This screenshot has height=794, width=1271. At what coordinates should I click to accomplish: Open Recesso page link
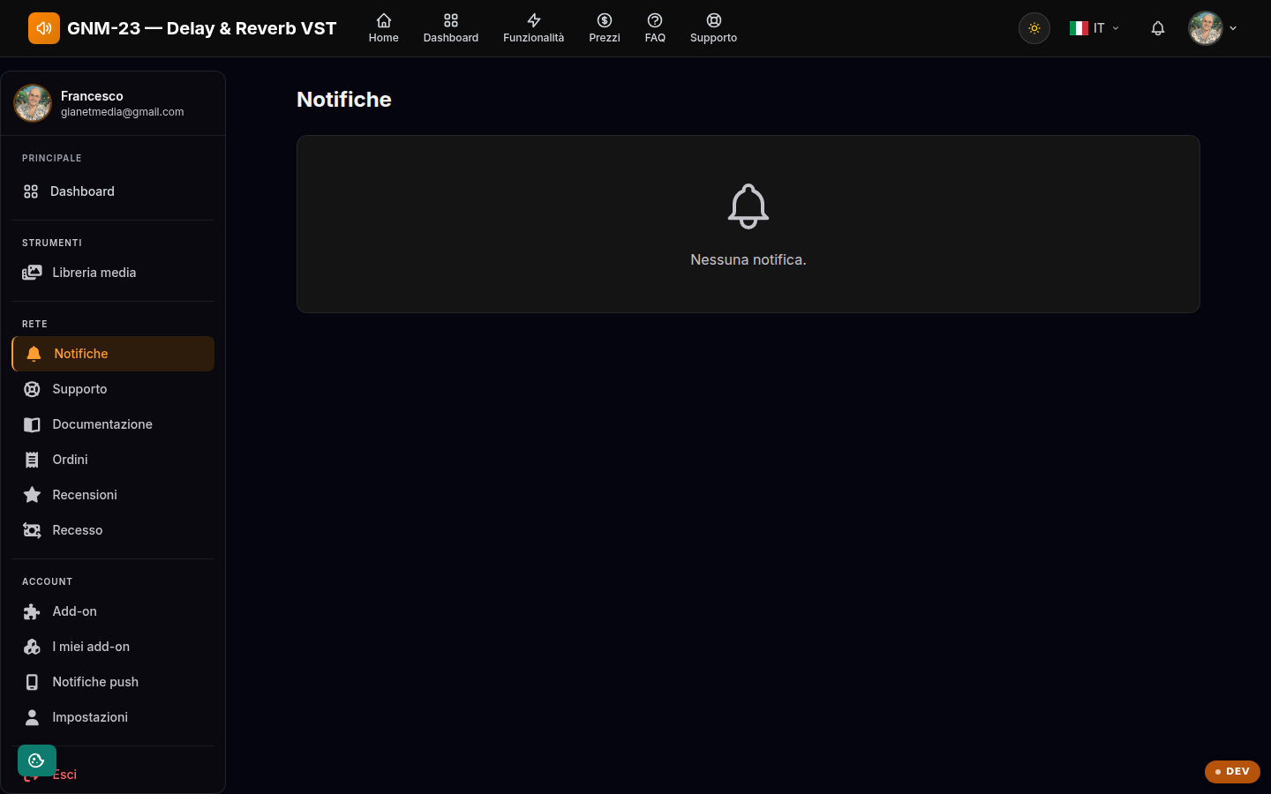pyautogui.click(x=113, y=530)
